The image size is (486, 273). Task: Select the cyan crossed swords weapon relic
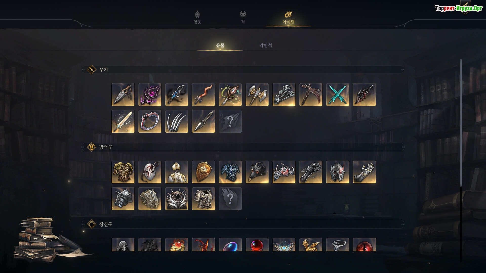338,95
